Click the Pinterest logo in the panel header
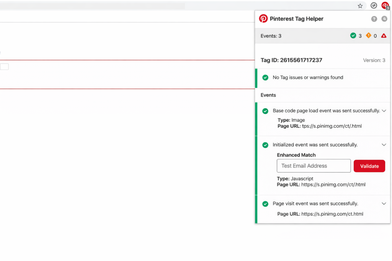 click(x=263, y=18)
